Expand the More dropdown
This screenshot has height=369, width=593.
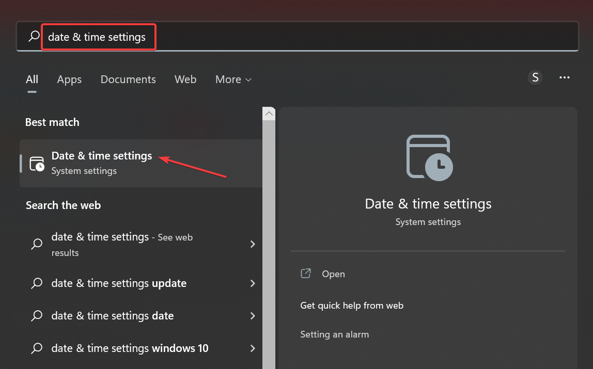pos(233,79)
